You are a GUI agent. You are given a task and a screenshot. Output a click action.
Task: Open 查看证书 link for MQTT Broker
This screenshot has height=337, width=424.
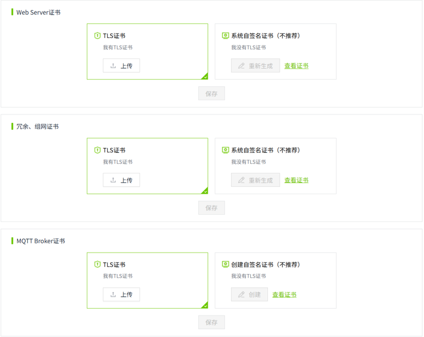point(284,295)
